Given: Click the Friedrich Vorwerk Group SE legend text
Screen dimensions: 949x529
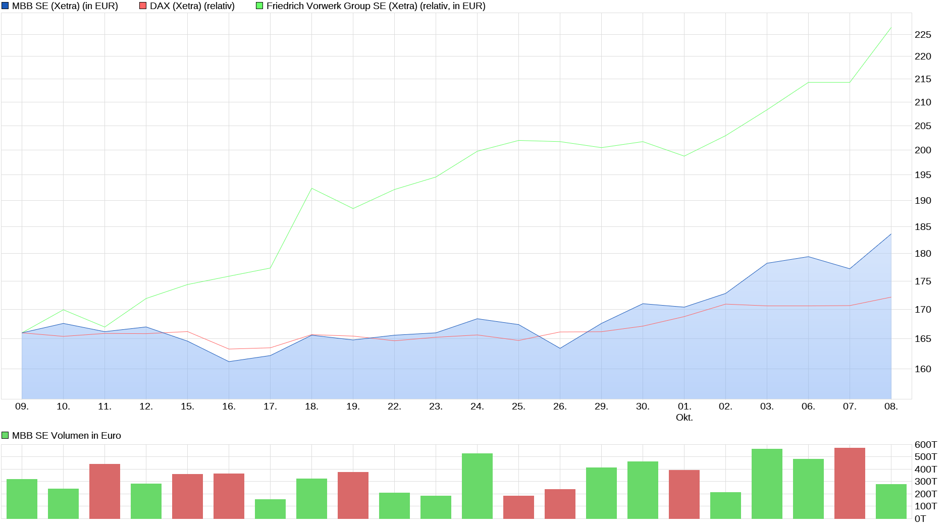Looking at the screenshot, I should click(376, 6).
